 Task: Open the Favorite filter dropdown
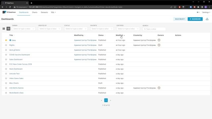pyautogui.click(x=102, y=29)
